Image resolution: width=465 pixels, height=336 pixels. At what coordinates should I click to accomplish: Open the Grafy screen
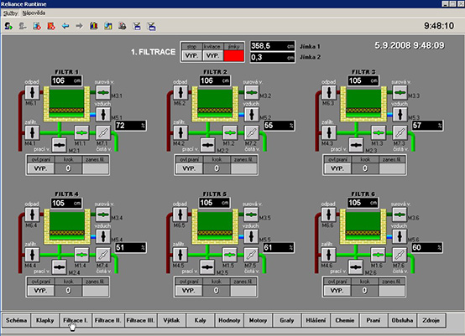coord(287,320)
